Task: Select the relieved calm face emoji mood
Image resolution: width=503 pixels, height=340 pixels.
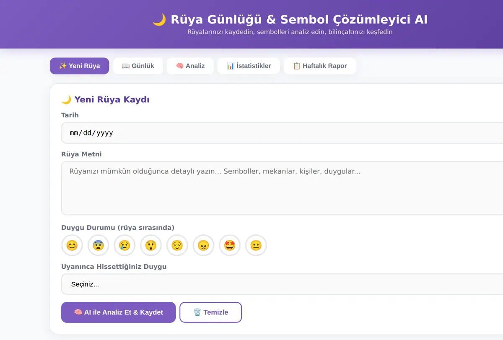Action: pyautogui.click(x=177, y=245)
